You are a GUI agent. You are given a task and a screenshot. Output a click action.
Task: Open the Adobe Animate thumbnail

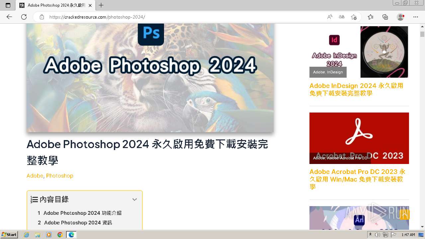[x=359, y=218]
